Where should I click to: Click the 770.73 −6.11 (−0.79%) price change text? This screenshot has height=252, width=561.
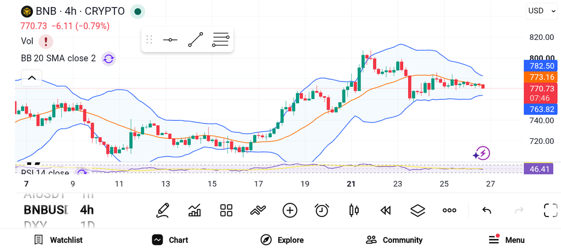(65, 26)
